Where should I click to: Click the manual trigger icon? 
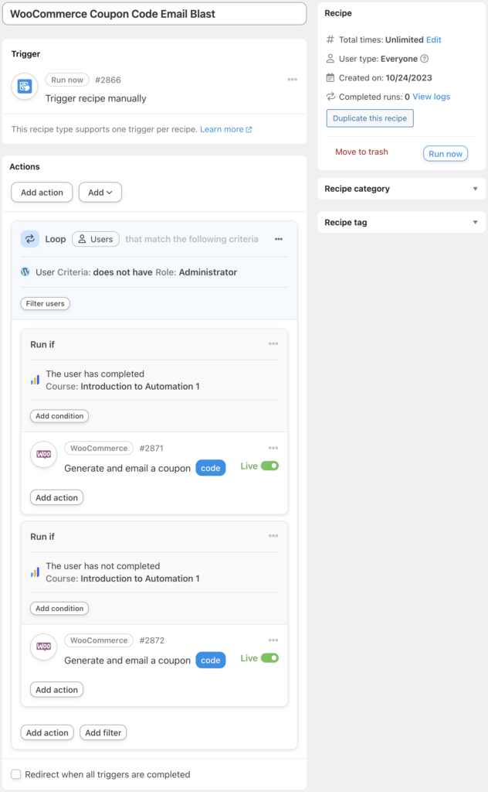pyautogui.click(x=25, y=86)
